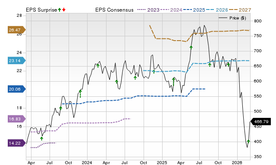Click the brown 26.47 value tag
This screenshot has height=165, width=276.
[16, 30]
